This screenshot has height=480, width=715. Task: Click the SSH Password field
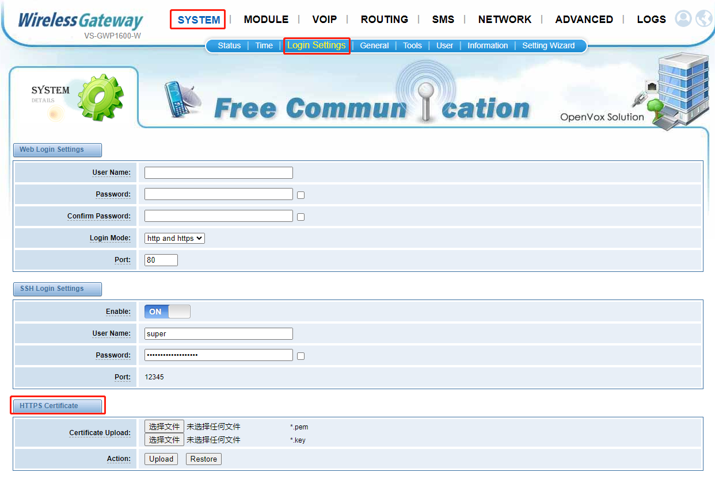click(219, 355)
